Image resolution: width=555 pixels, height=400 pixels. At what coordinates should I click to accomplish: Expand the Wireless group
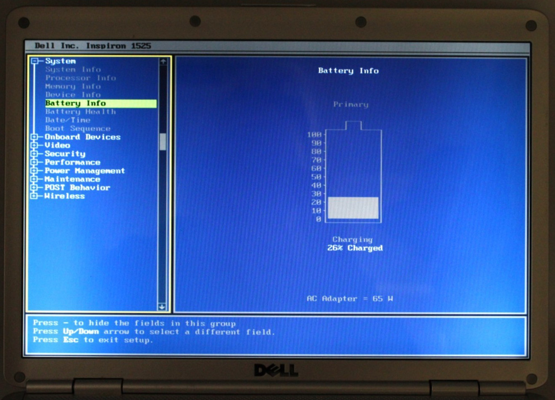(35, 196)
